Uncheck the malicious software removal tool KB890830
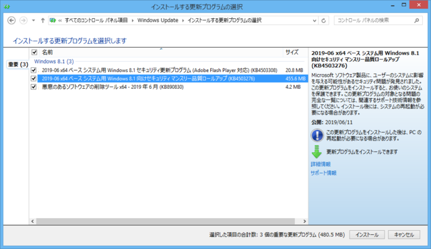Viewport: 431px width, 249px height. (x=34, y=87)
